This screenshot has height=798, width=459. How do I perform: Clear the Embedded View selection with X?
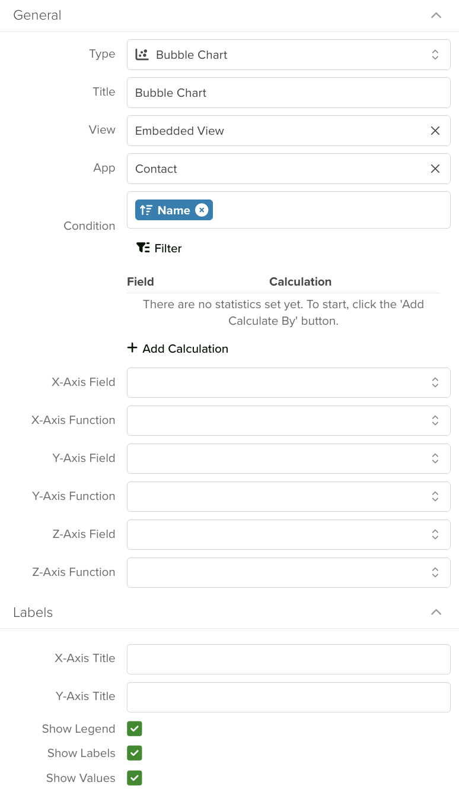point(435,131)
